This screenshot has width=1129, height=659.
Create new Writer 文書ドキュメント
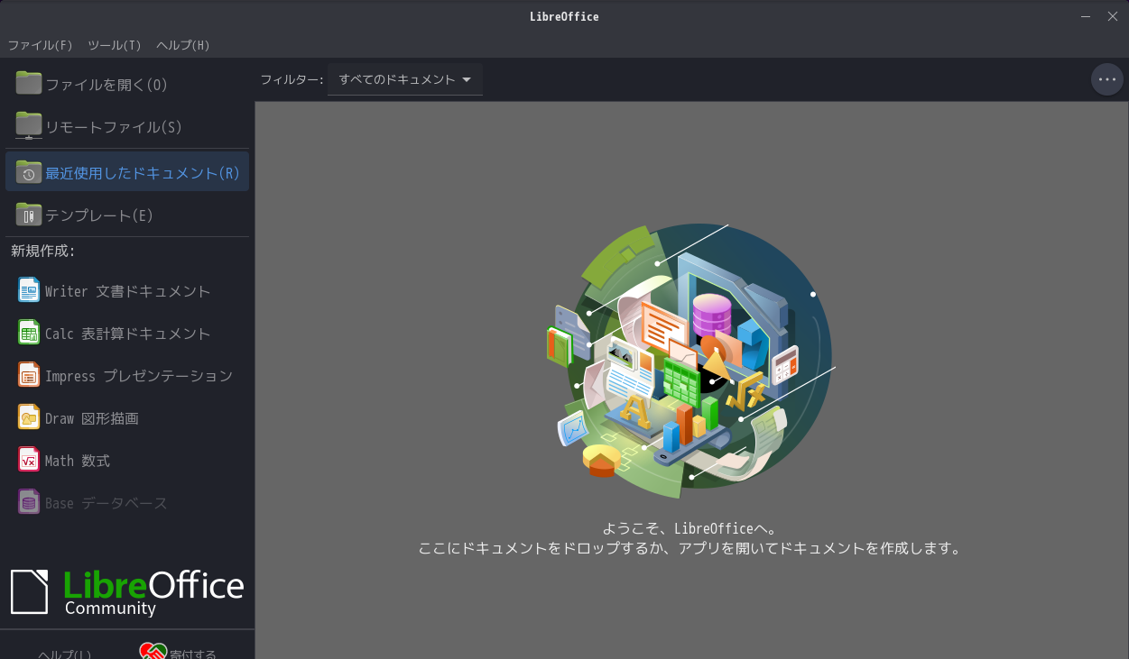pos(127,290)
